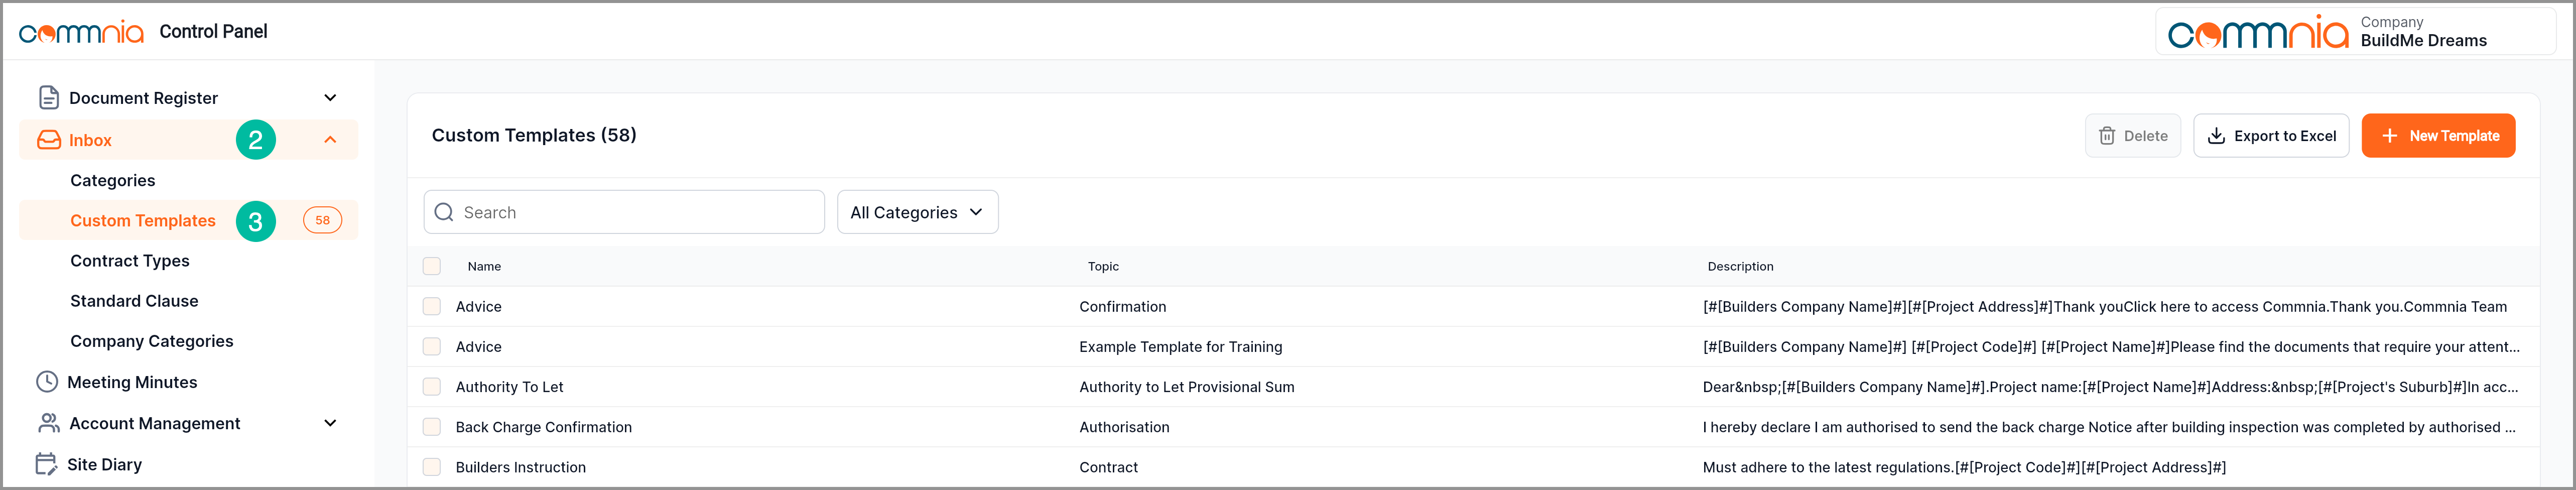Toggle the select-all header checkbox

(432, 266)
